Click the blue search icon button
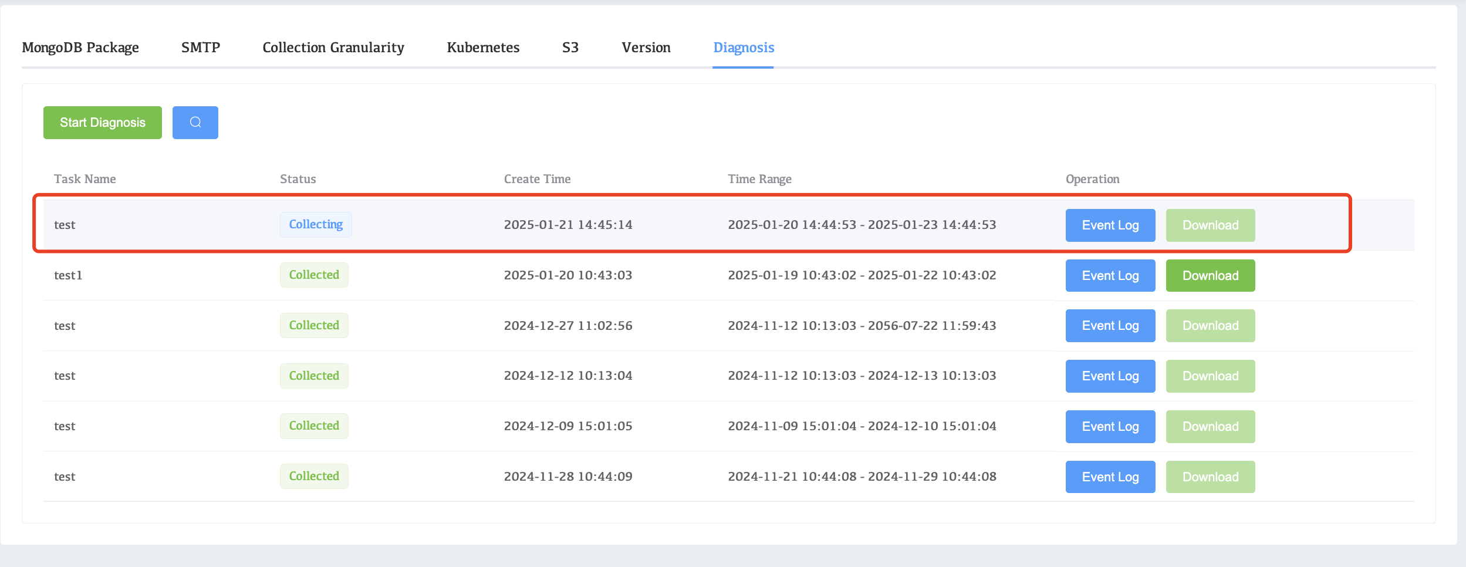Viewport: 1466px width, 567px height. tap(195, 123)
